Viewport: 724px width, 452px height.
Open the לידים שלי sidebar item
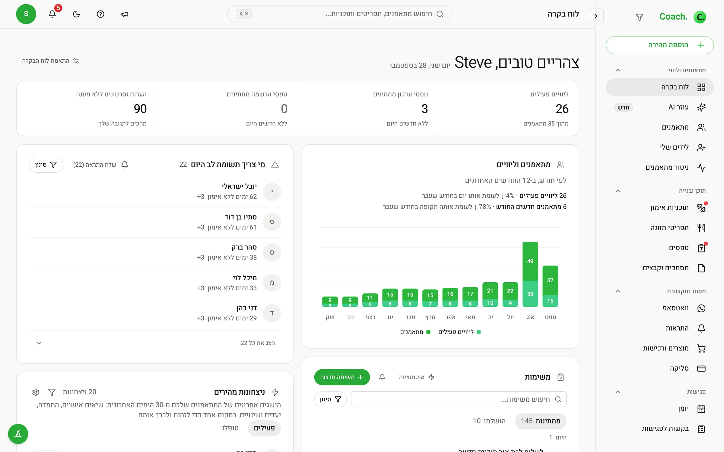[x=659, y=147]
